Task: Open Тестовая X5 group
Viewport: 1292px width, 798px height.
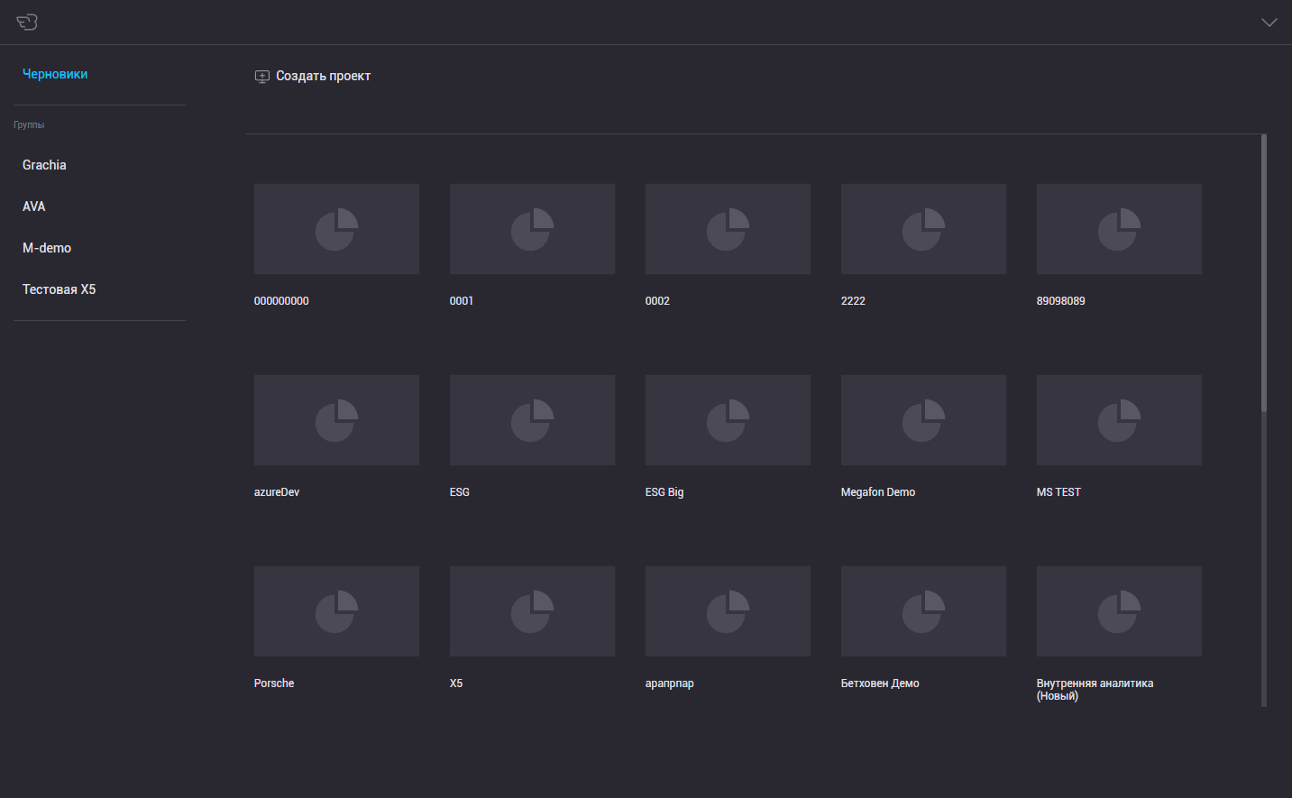Action: (60, 289)
